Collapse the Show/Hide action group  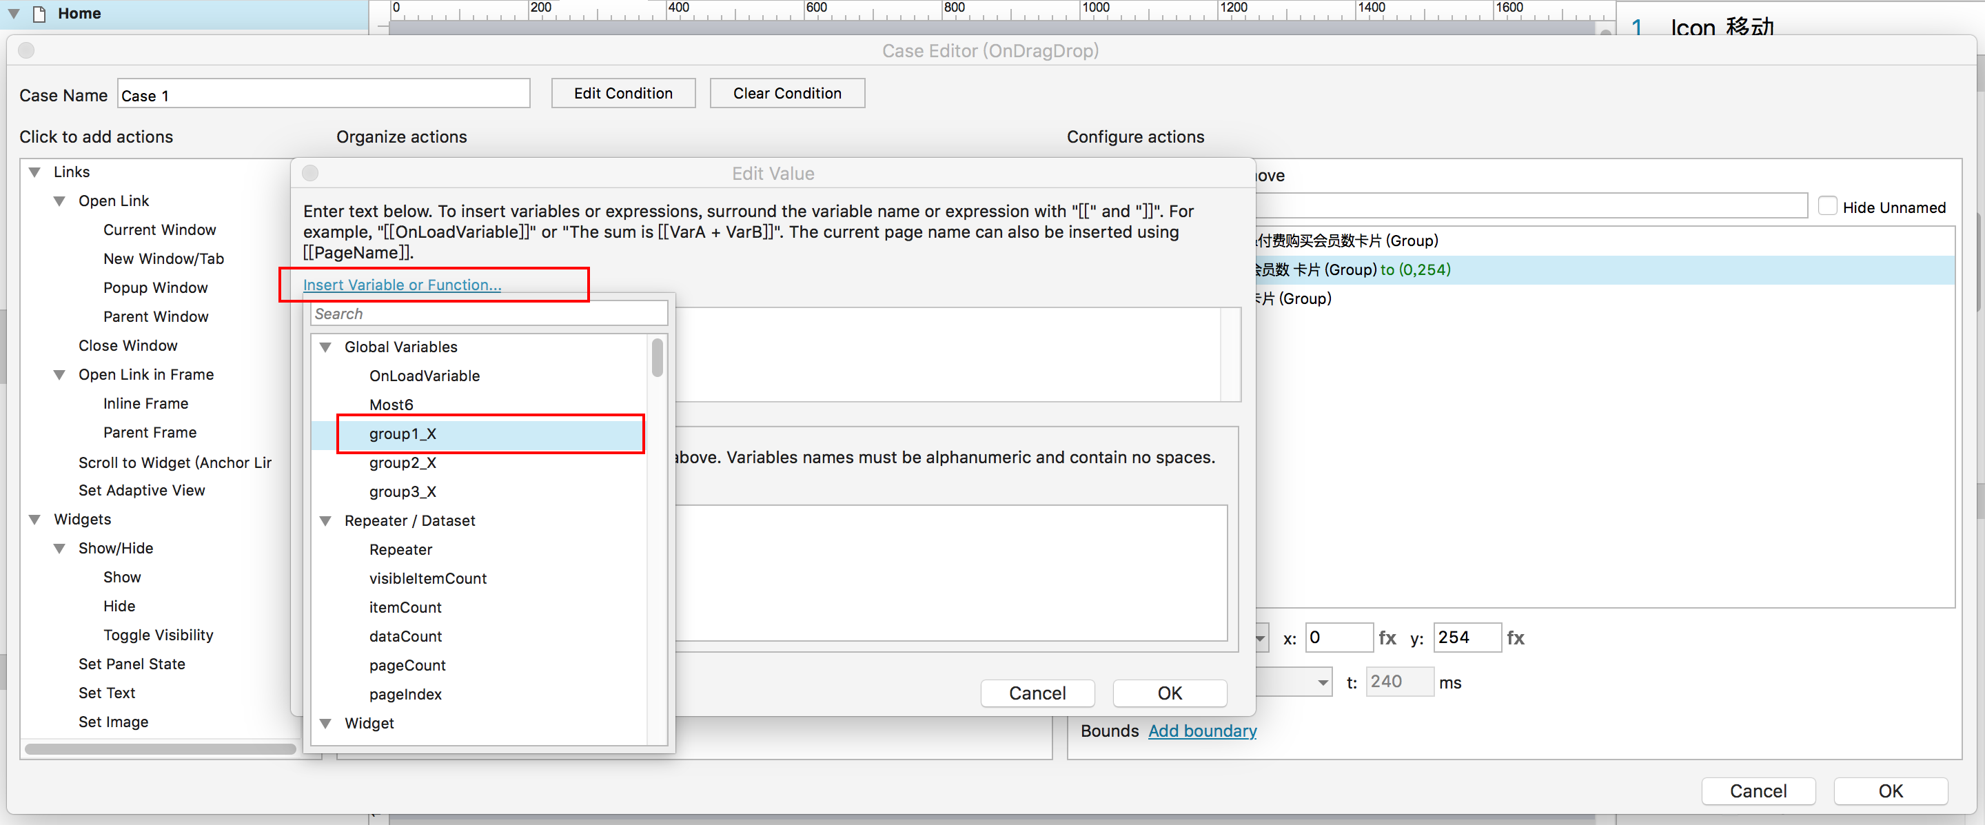point(59,549)
